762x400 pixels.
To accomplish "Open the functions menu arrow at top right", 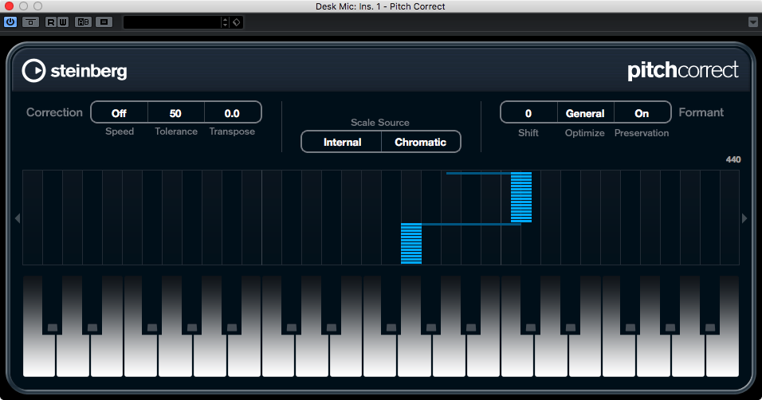I will pyautogui.click(x=752, y=22).
